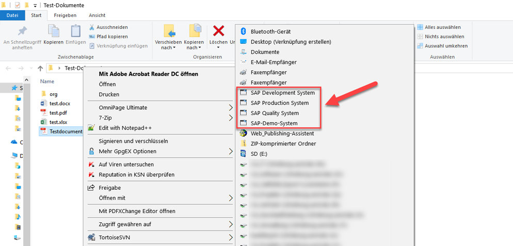
Task: Click the navigation pane scrollbar up arrow
Action: click(x=27, y=80)
